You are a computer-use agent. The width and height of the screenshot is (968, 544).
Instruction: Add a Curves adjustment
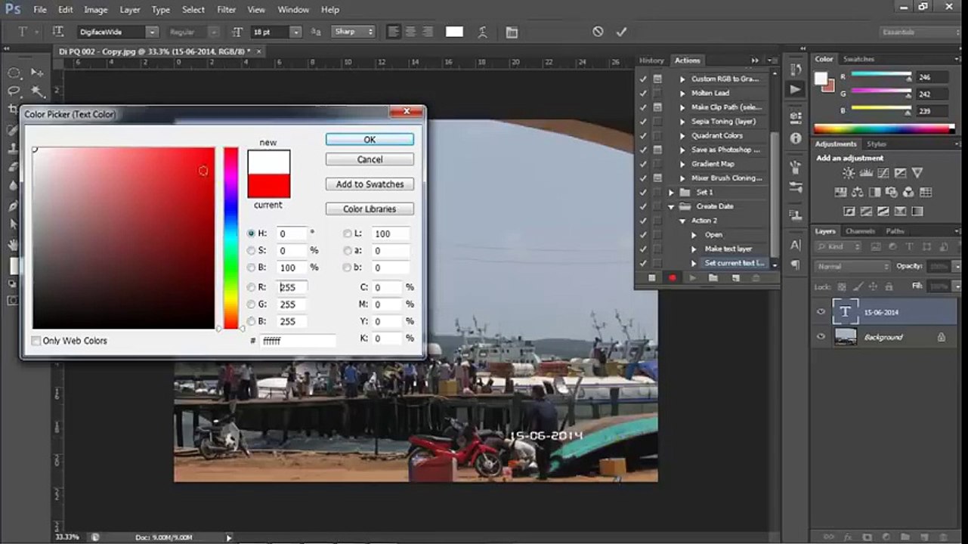pyautogui.click(x=883, y=173)
